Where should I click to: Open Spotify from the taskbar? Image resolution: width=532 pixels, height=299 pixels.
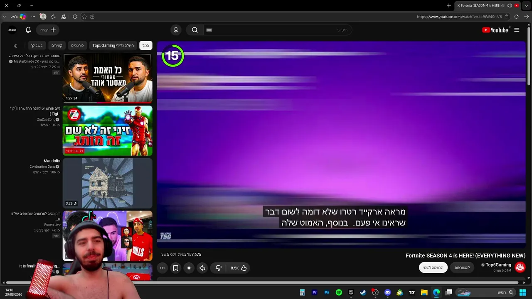click(339, 292)
